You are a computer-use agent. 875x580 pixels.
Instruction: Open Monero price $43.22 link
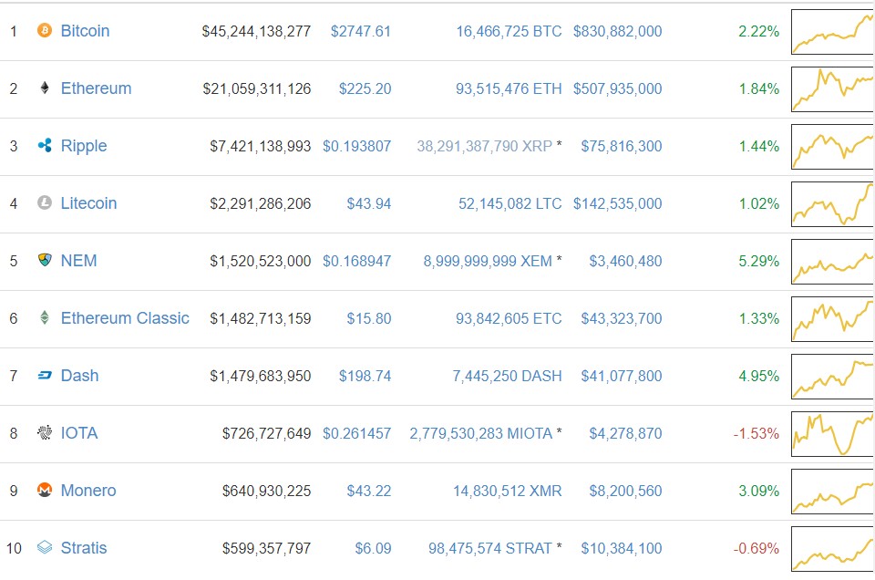tap(368, 491)
